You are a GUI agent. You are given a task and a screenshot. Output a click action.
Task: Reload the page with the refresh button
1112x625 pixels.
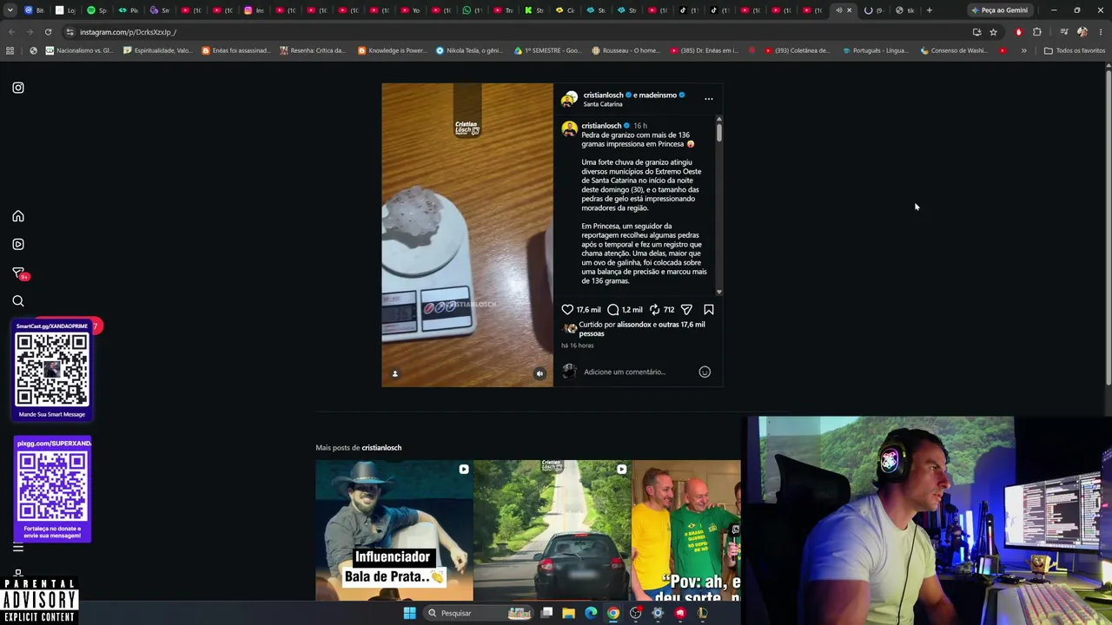(48, 32)
